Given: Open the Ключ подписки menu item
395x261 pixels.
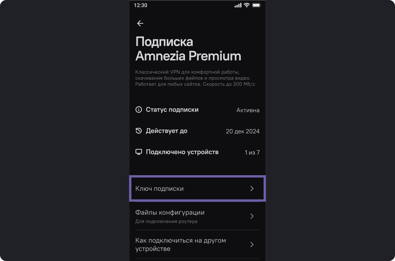Looking at the screenshot, I should 197,188.
